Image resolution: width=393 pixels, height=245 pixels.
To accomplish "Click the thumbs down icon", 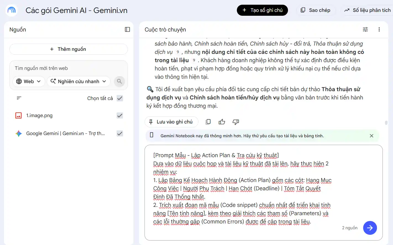I will point(236,122).
